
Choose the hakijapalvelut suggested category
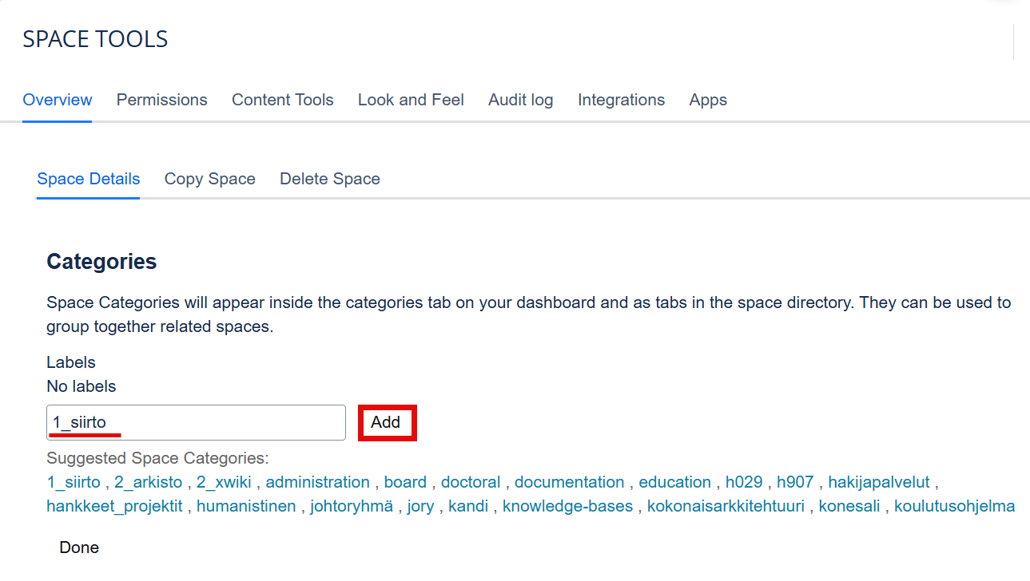tap(879, 482)
